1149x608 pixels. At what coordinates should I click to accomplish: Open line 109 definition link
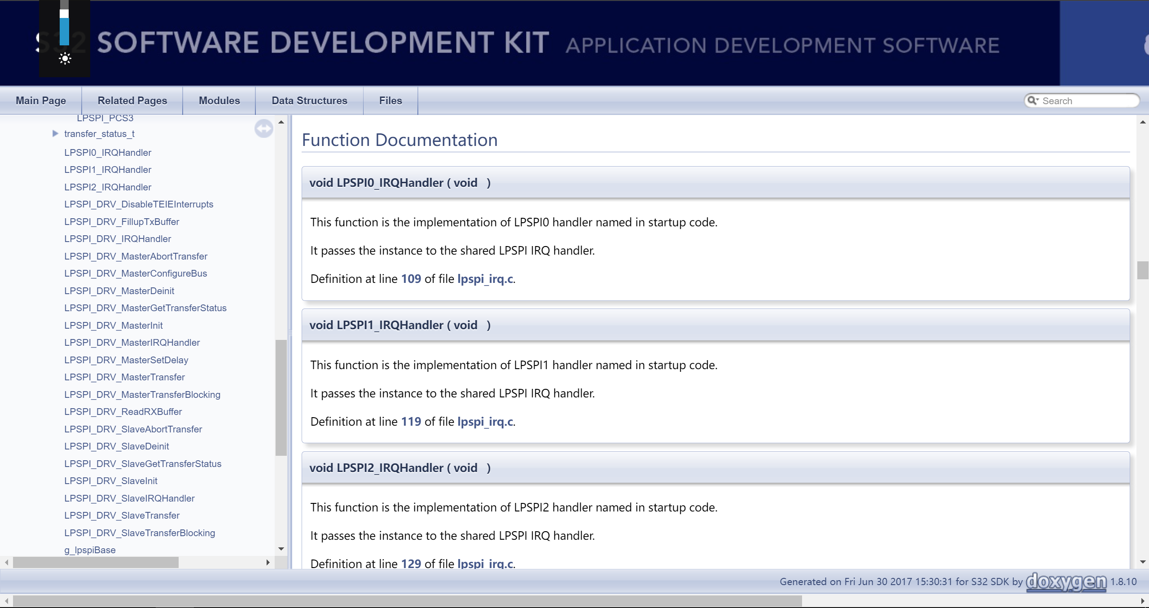pos(411,279)
